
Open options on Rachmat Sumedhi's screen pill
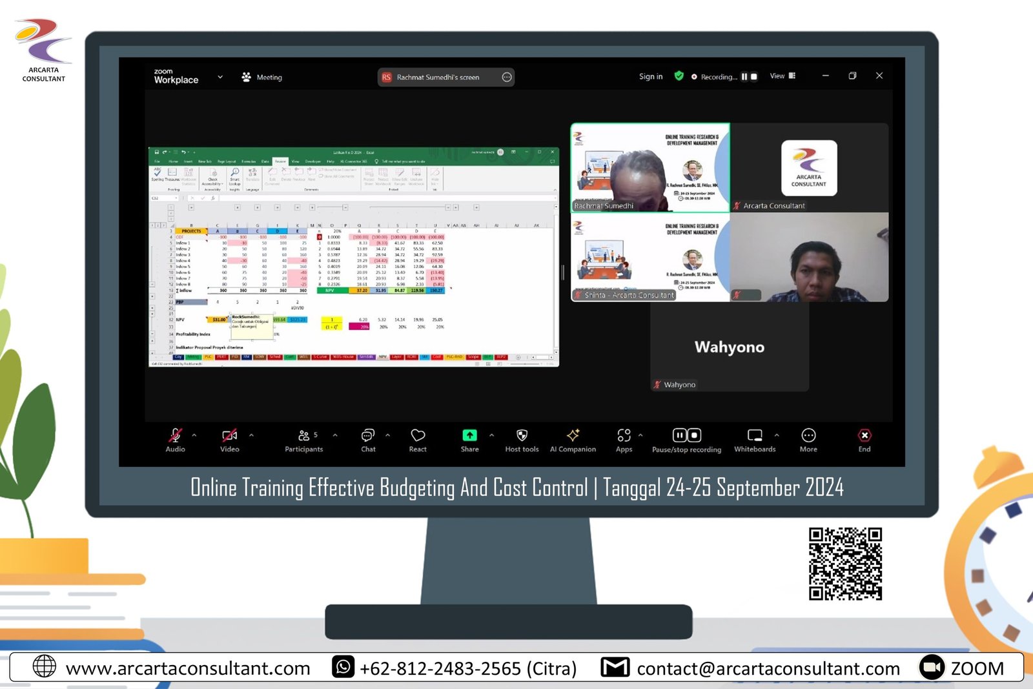(x=507, y=77)
